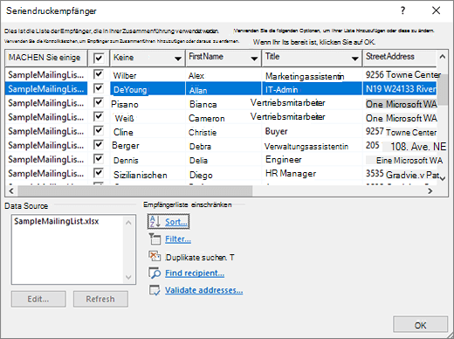This screenshot has height=339, width=454.
Task: Click the horizontal scrollbar right arrow
Action: (430, 191)
